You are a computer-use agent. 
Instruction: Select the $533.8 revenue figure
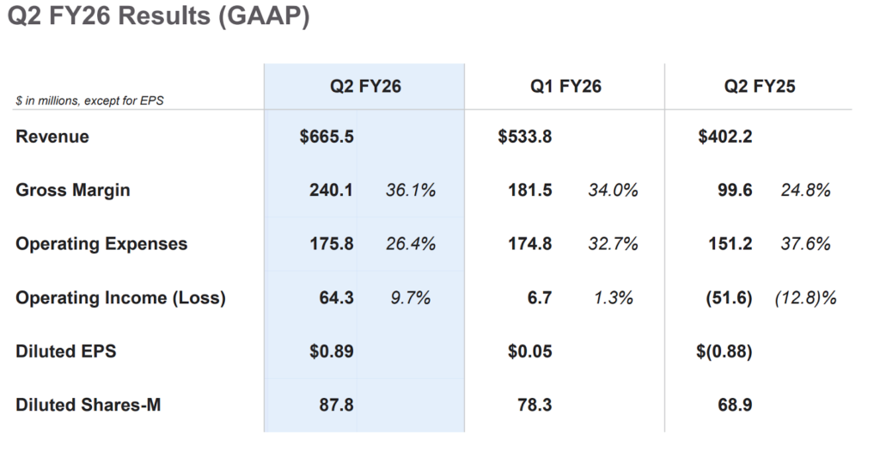(524, 137)
